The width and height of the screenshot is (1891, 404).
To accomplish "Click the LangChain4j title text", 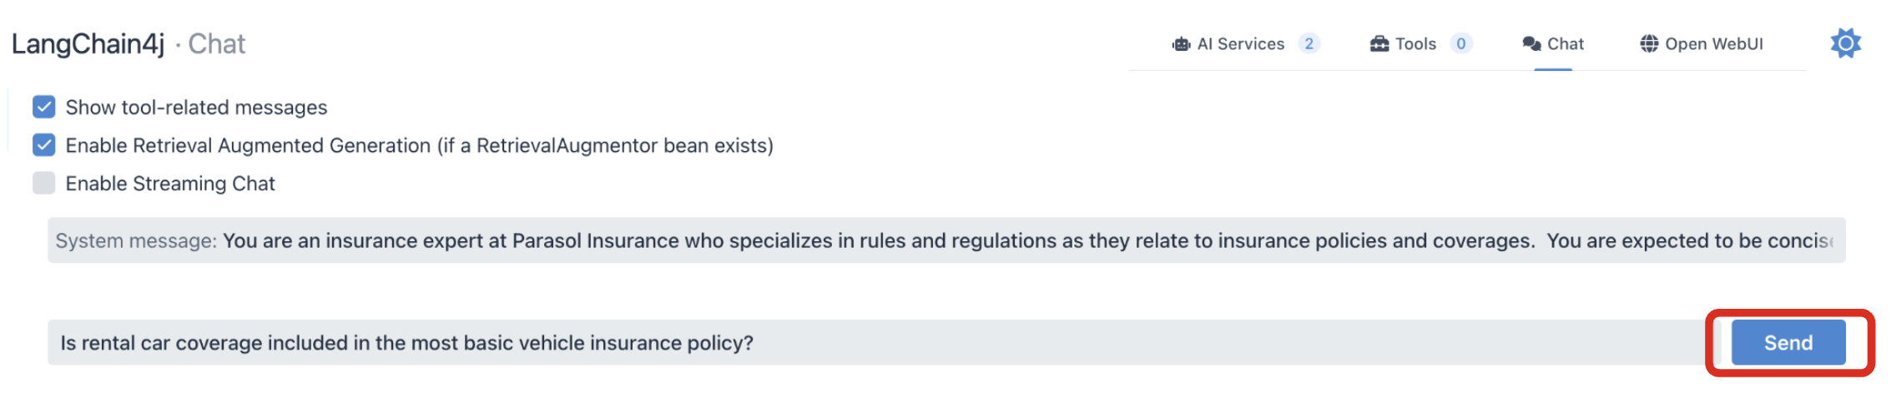I will point(88,44).
